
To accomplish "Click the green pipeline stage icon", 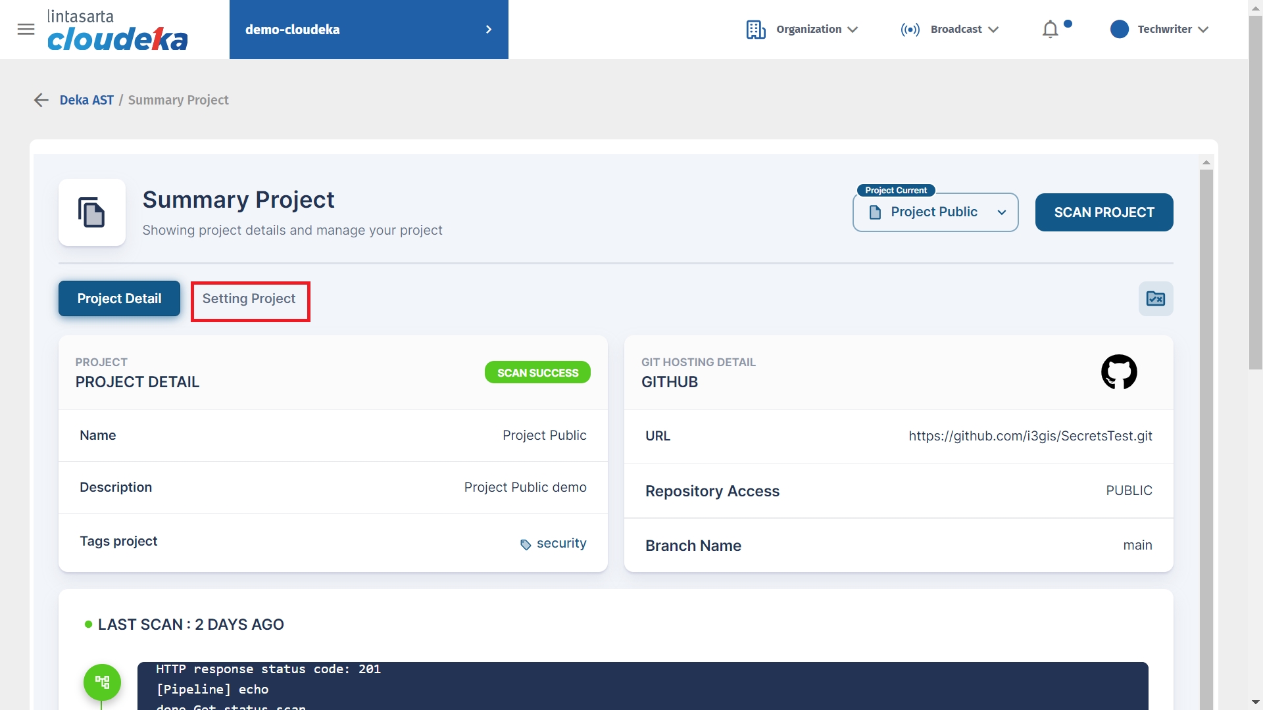I will pyautogui.click(x=102, y=682).
